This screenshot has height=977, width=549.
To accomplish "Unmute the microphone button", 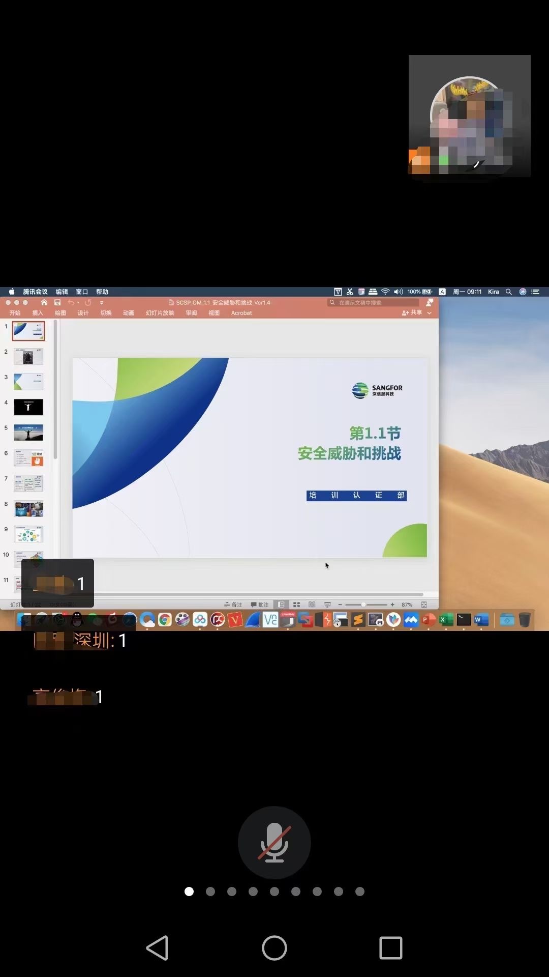I will click(274, 842).
